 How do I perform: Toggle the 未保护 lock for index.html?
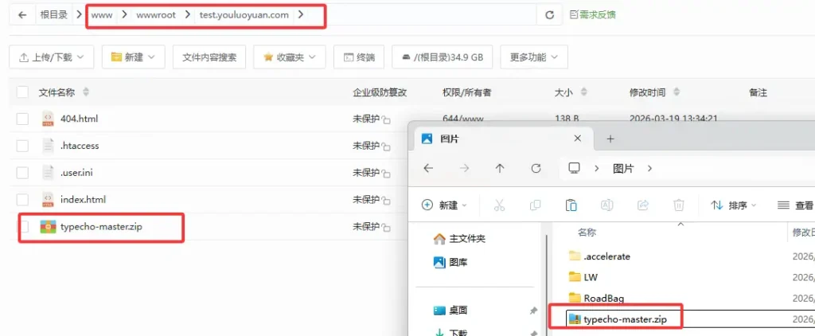(x=386, y=201)
